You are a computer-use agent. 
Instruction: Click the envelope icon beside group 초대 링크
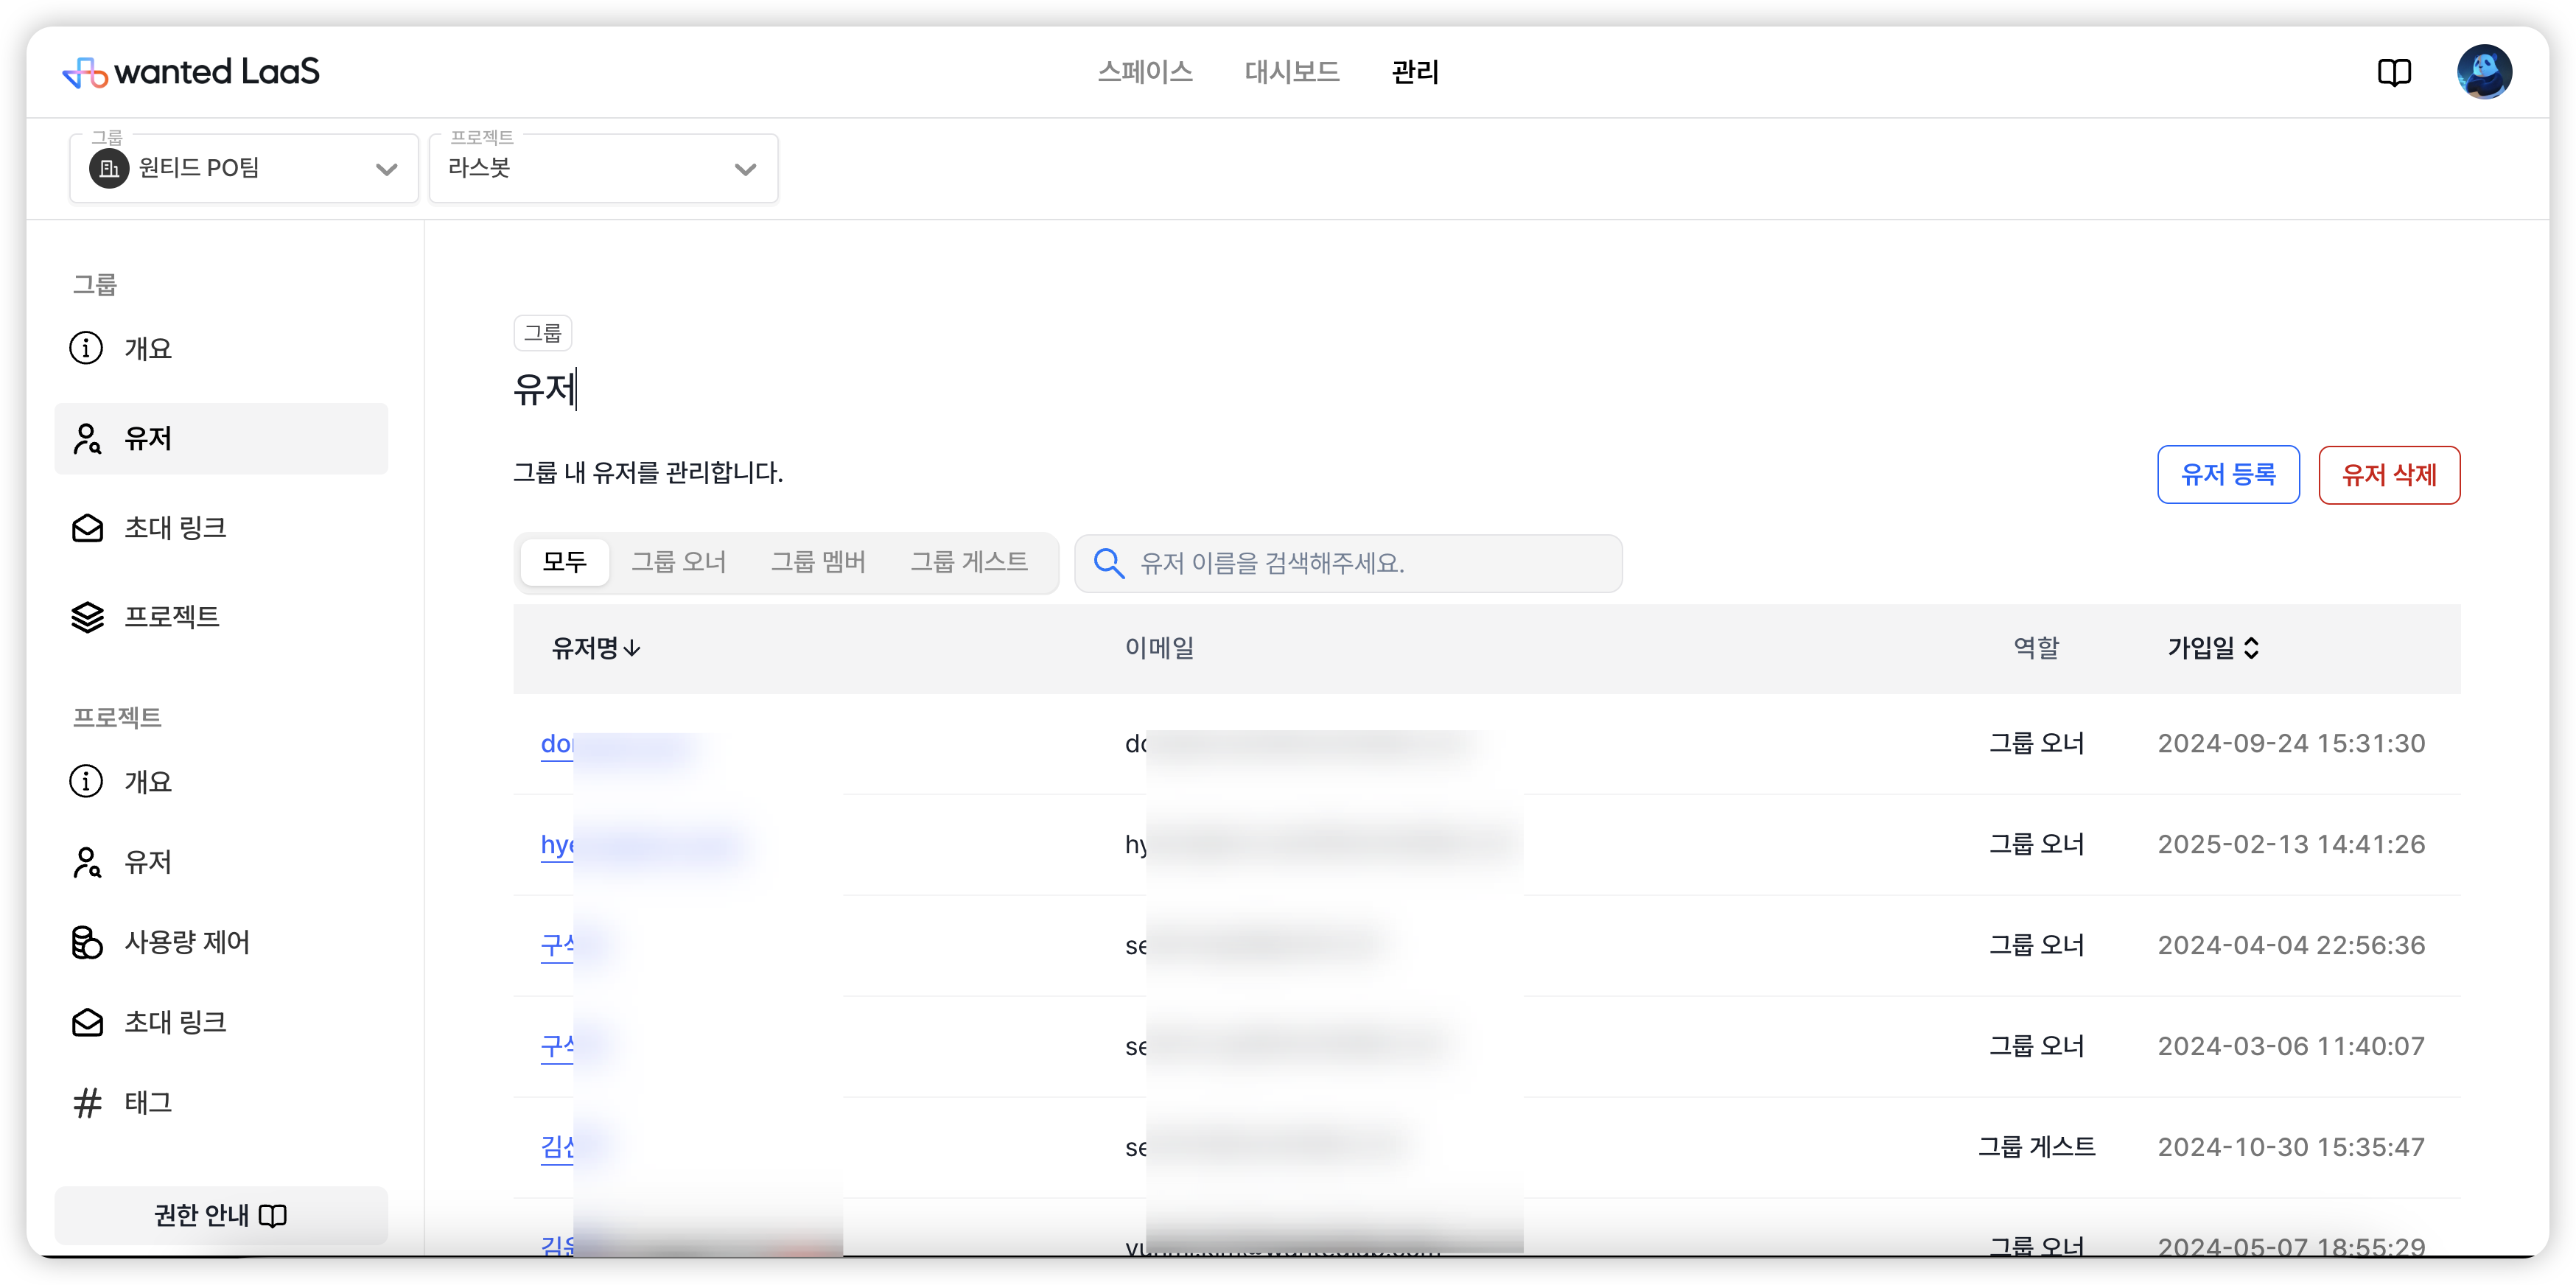point(87,527)
